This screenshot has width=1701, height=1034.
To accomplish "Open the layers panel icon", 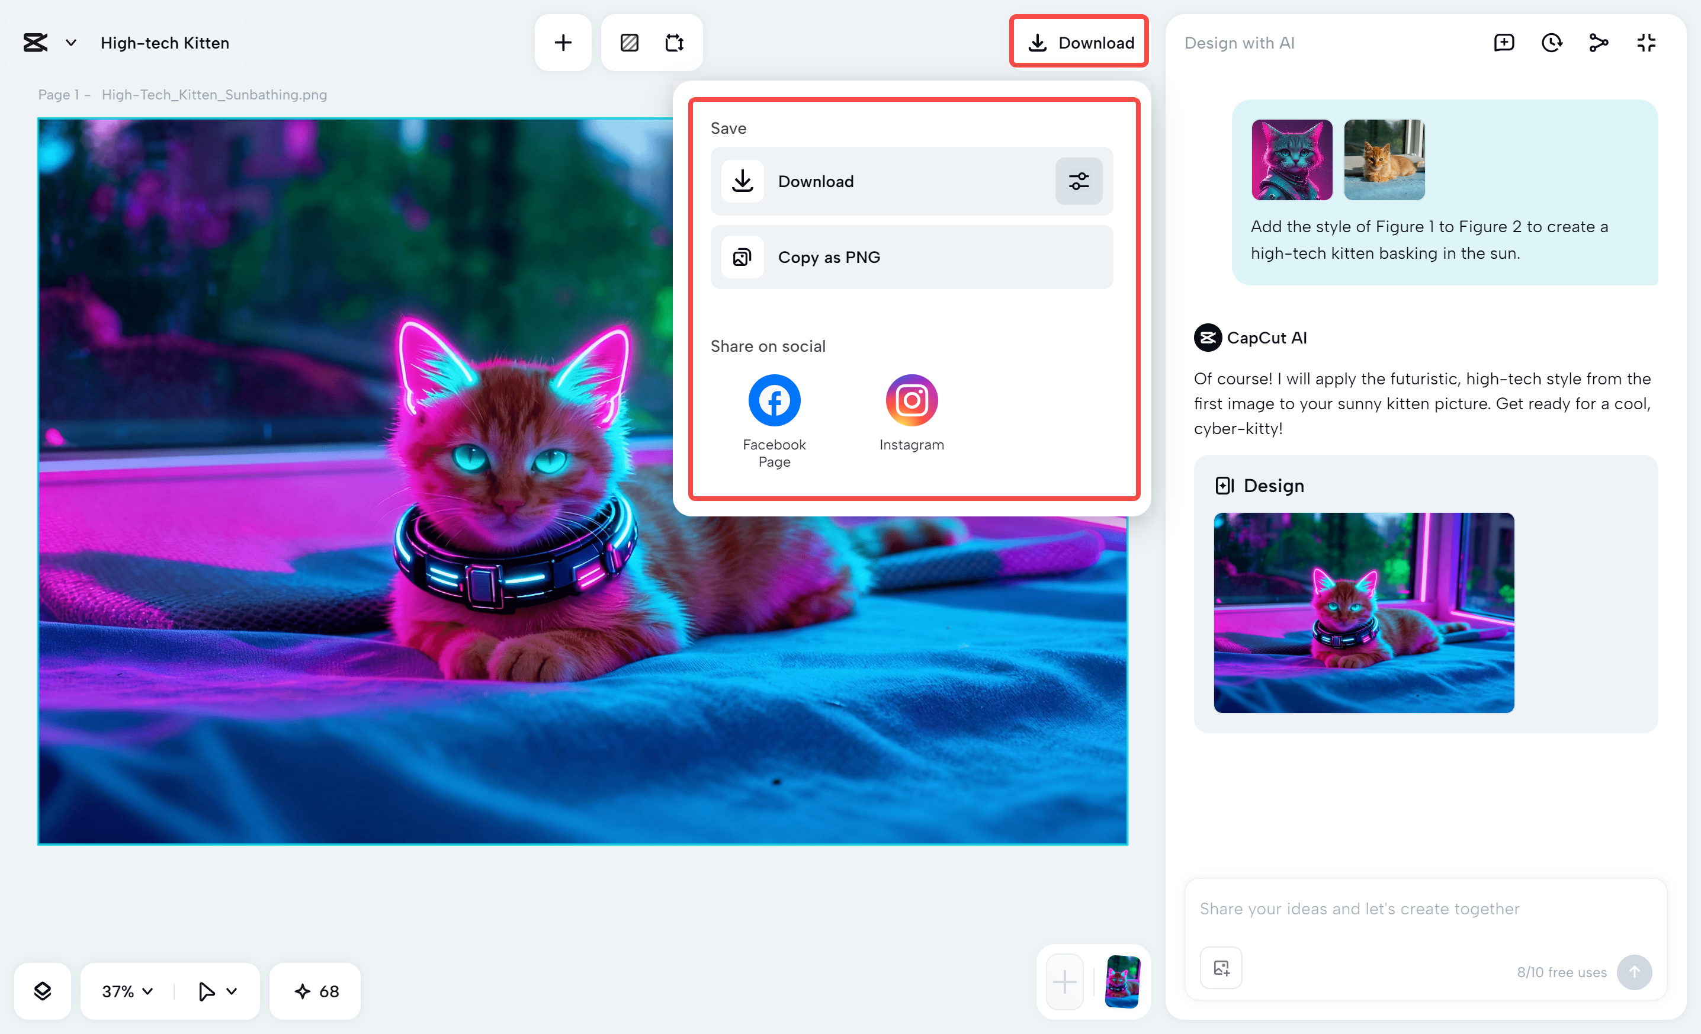I will tap(43, 991).
